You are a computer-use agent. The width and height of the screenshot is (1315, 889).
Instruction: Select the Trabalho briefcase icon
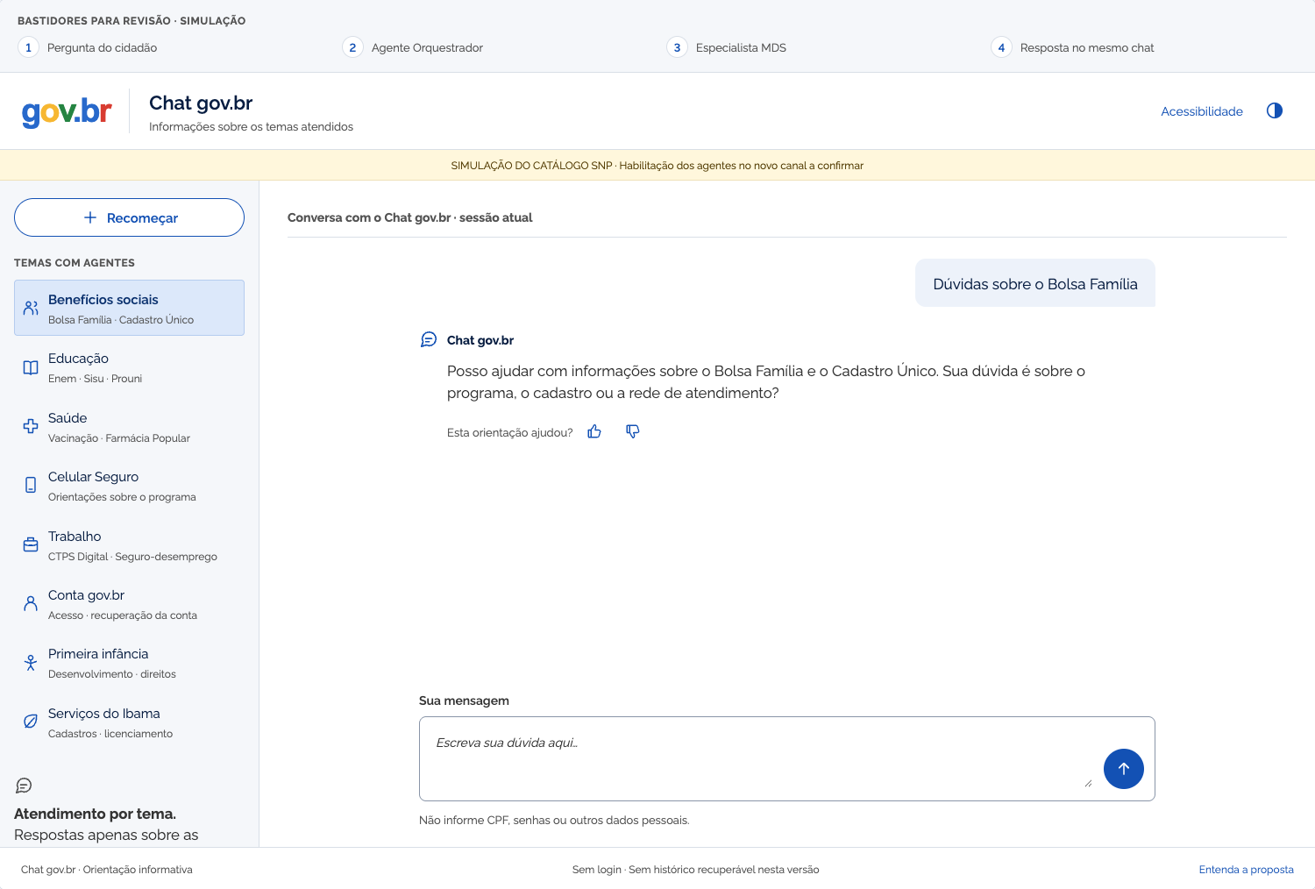point(31,544)
